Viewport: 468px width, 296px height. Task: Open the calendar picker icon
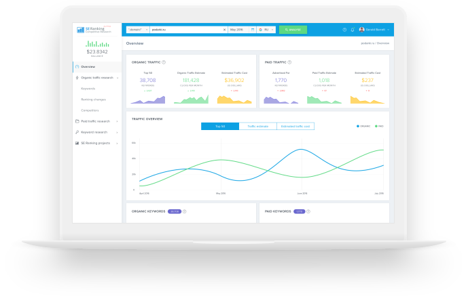[253, 30]
